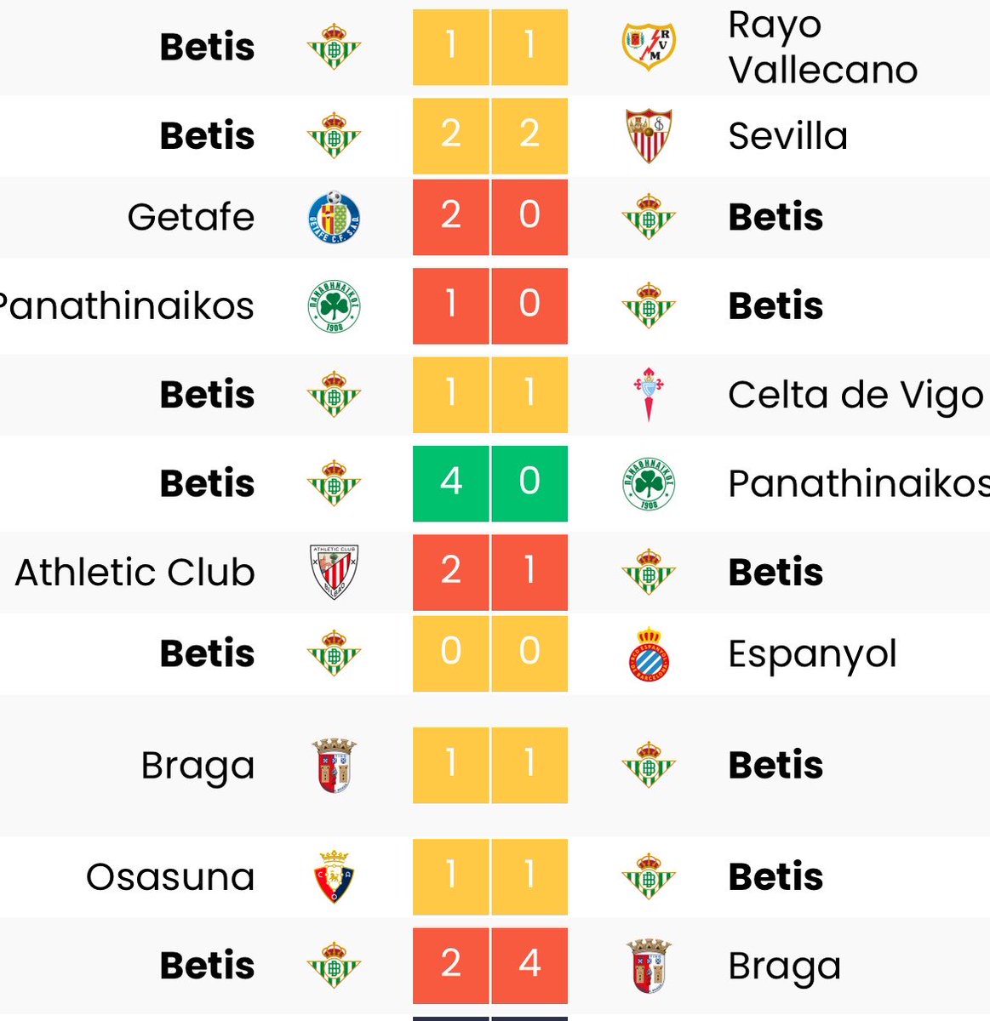Image resolution: width=990 pixels, height=1021 pixels.
Task: Click the Sevilla club crest
Action: [649, 135]
